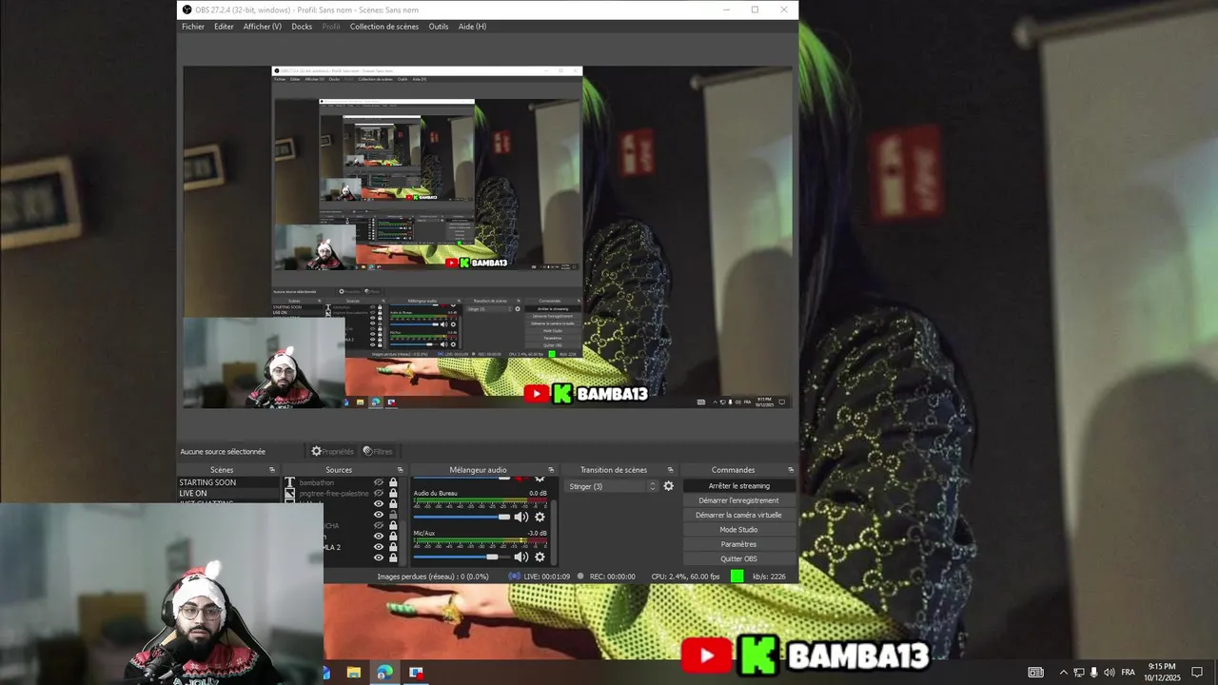
Task: Click the pngtree-free-palestine image source icon
Action: (290, 494)
